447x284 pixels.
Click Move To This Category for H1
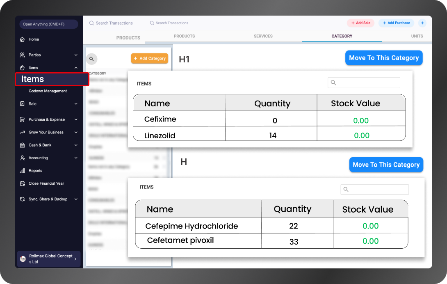pos(384,57)
